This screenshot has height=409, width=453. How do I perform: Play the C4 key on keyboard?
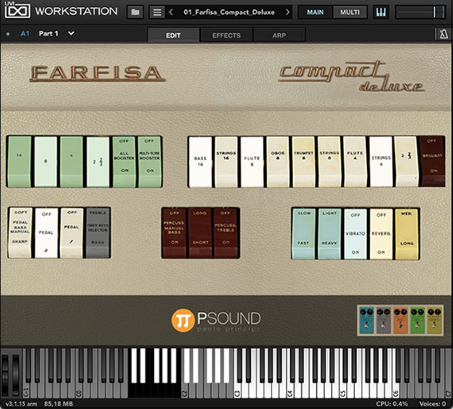tap(290, 390)
